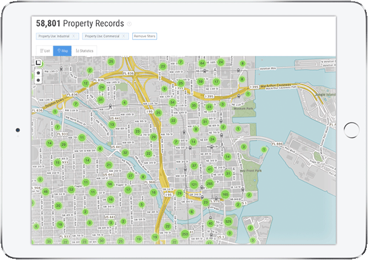Select the square map tool icon

(38, 63)
